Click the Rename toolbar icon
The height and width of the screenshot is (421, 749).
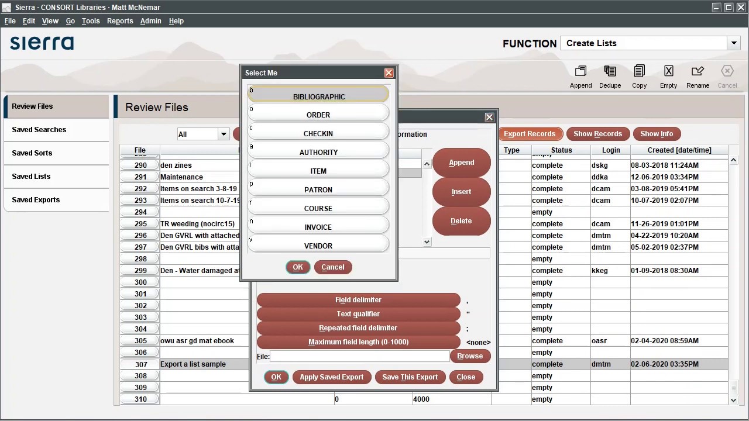[x=698, y=77]
